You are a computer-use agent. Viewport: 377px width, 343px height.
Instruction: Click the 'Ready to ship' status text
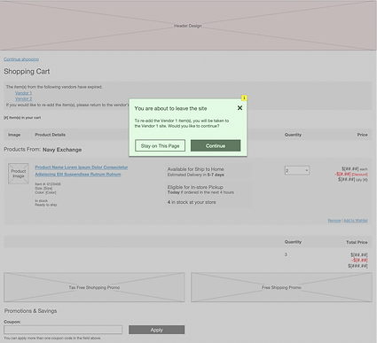(x=46, y=205)
